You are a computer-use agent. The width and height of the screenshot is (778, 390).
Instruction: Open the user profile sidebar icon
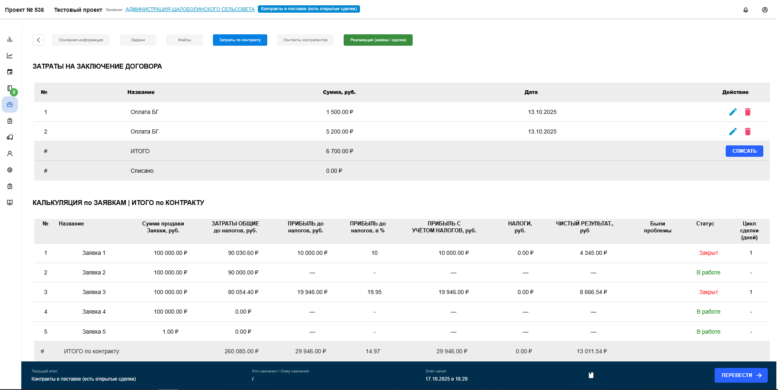(10, 154)
